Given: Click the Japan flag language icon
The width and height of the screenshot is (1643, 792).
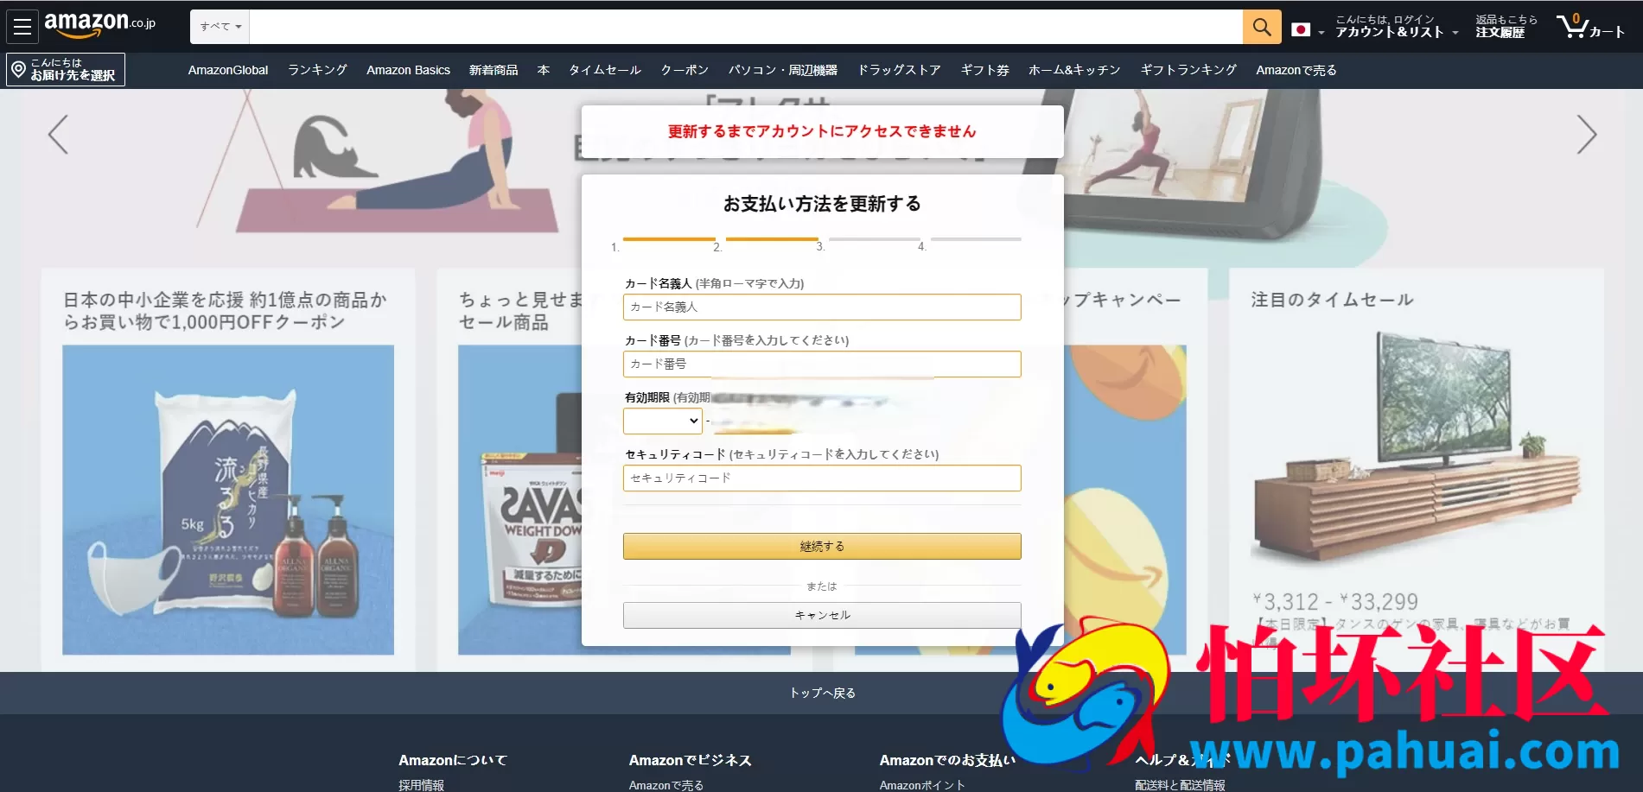Looking at the screenshot, I should (x=1301, y=29).
